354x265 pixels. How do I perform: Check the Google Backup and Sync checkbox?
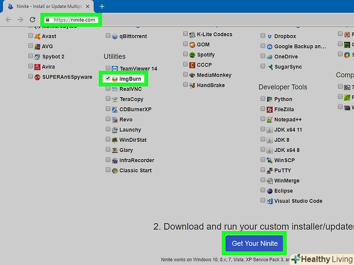coord(263,46)
